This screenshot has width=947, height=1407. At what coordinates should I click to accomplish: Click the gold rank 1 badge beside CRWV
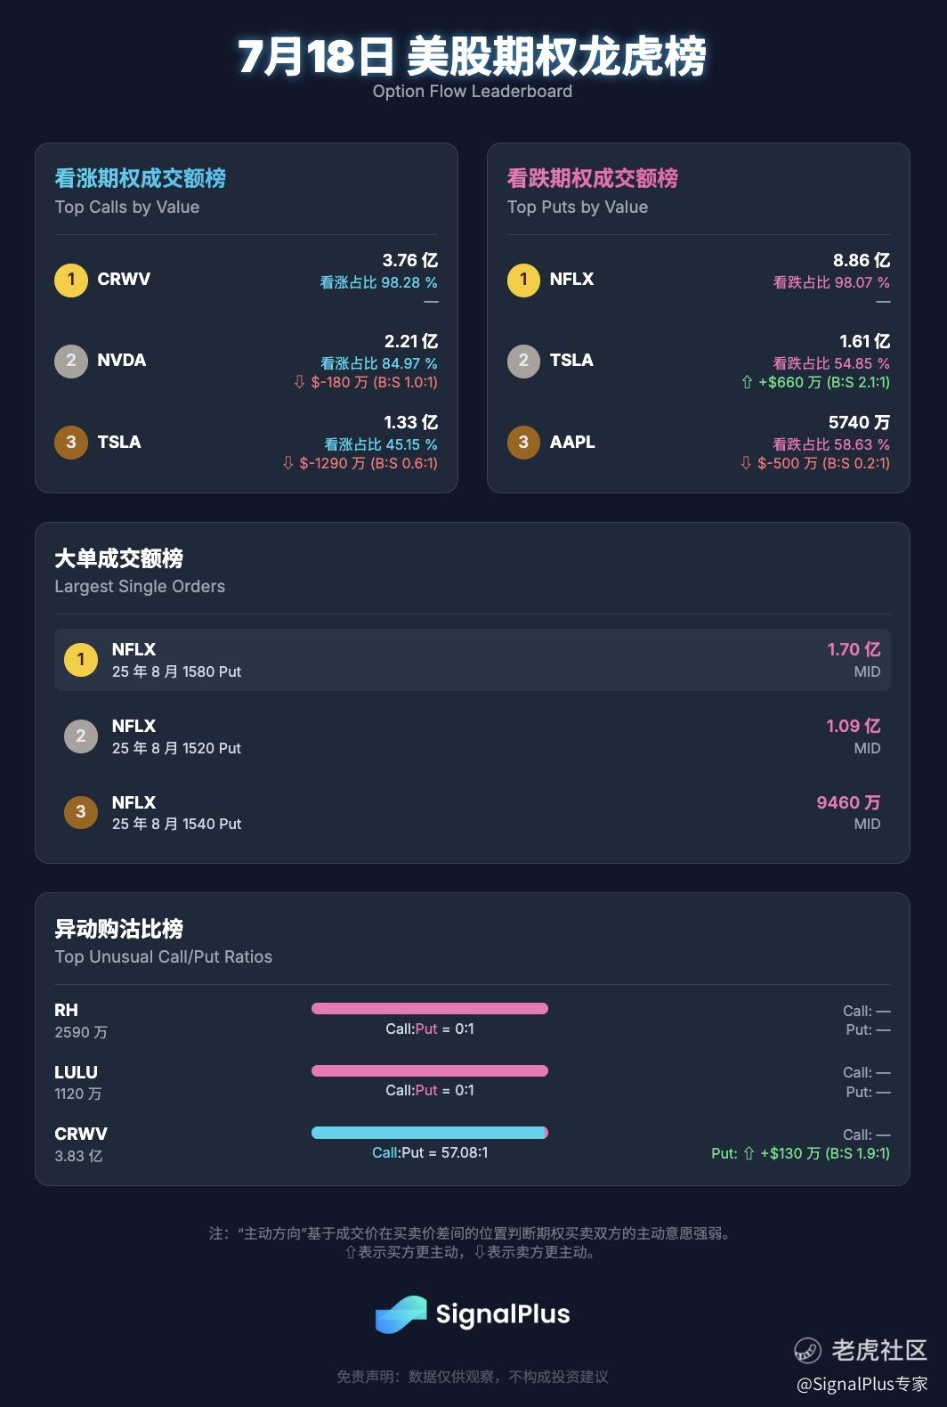[71, 280]
